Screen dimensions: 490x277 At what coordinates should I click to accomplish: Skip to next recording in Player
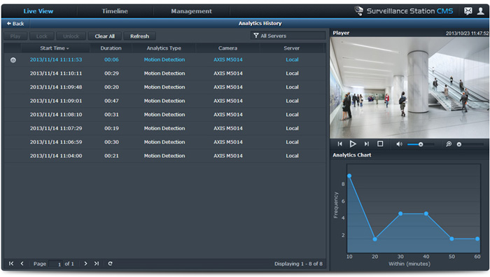point(367,144)
